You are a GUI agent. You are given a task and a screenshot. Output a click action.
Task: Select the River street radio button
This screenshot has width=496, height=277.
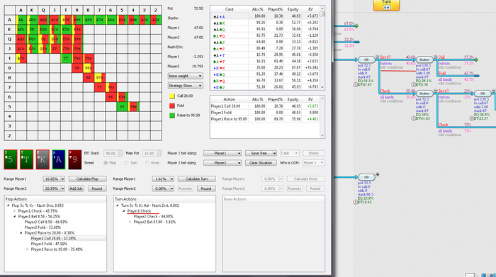click(147, 163)
